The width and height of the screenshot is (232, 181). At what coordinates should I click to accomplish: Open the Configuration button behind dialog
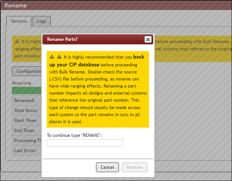(27, 71)
